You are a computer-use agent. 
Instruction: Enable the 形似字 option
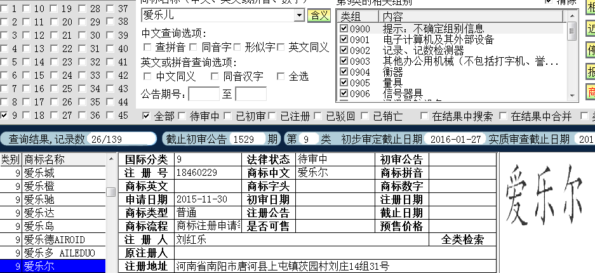[x=237, y=48]
